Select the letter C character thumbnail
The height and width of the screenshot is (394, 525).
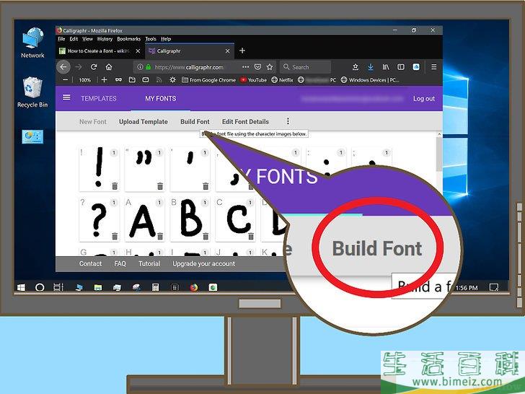click(x=235, y=219)
